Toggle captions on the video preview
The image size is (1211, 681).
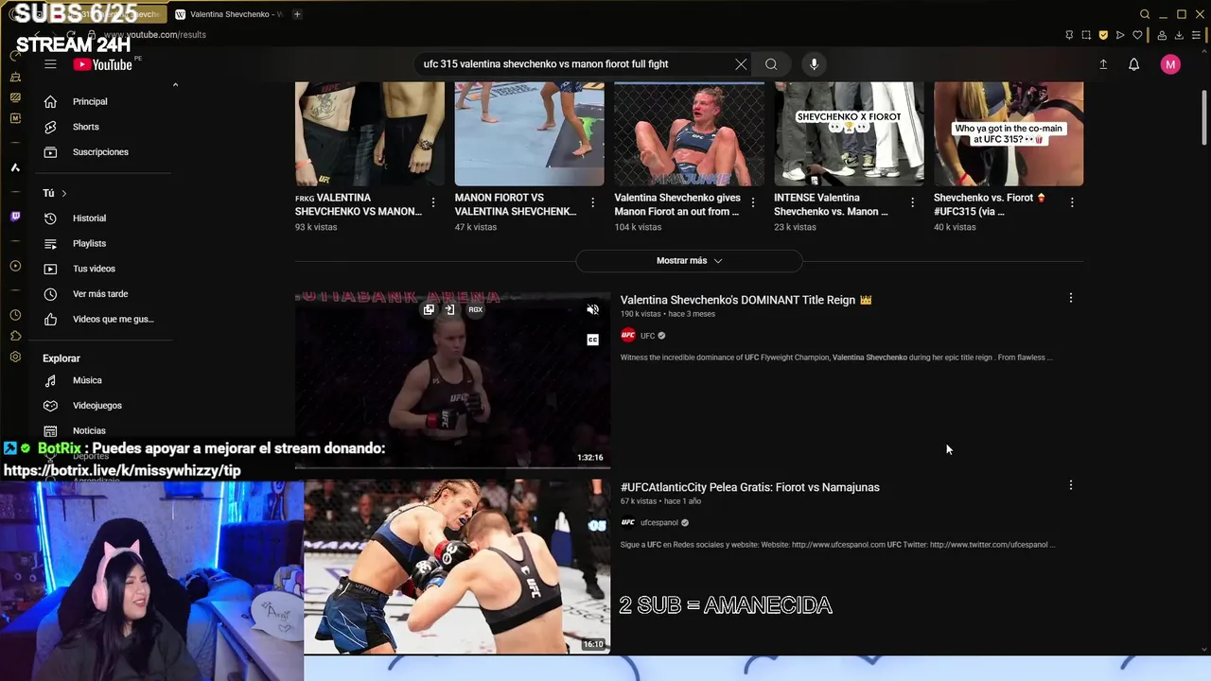(592, 340)
